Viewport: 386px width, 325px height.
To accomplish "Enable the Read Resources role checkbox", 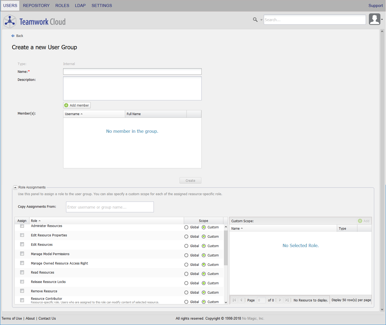I will [x=22, y=272].
